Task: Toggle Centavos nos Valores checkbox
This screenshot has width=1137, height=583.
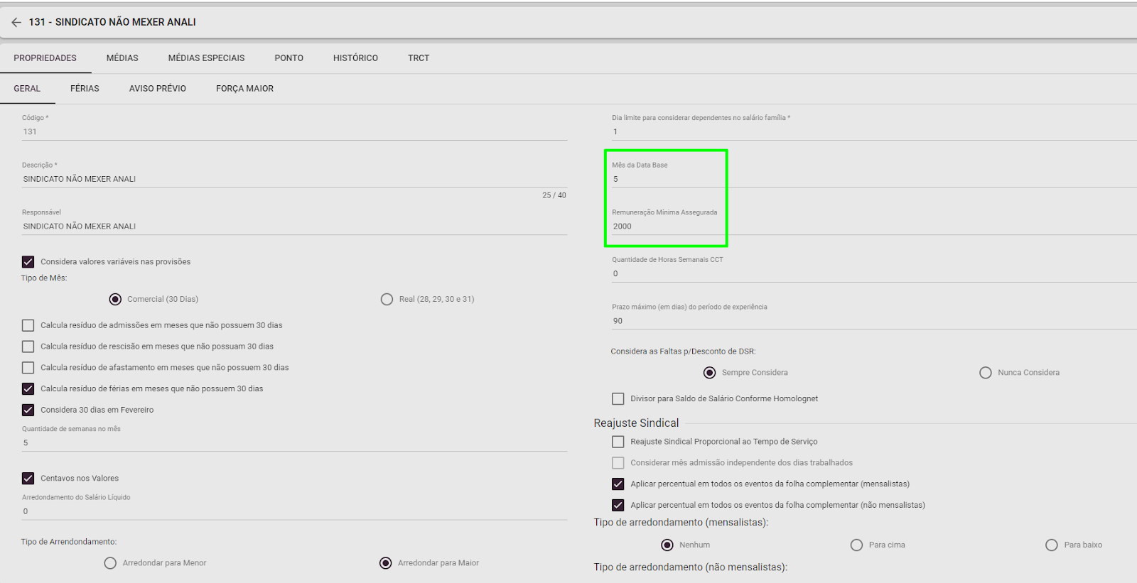Action: pyautogui.click(x=28, y=479)
